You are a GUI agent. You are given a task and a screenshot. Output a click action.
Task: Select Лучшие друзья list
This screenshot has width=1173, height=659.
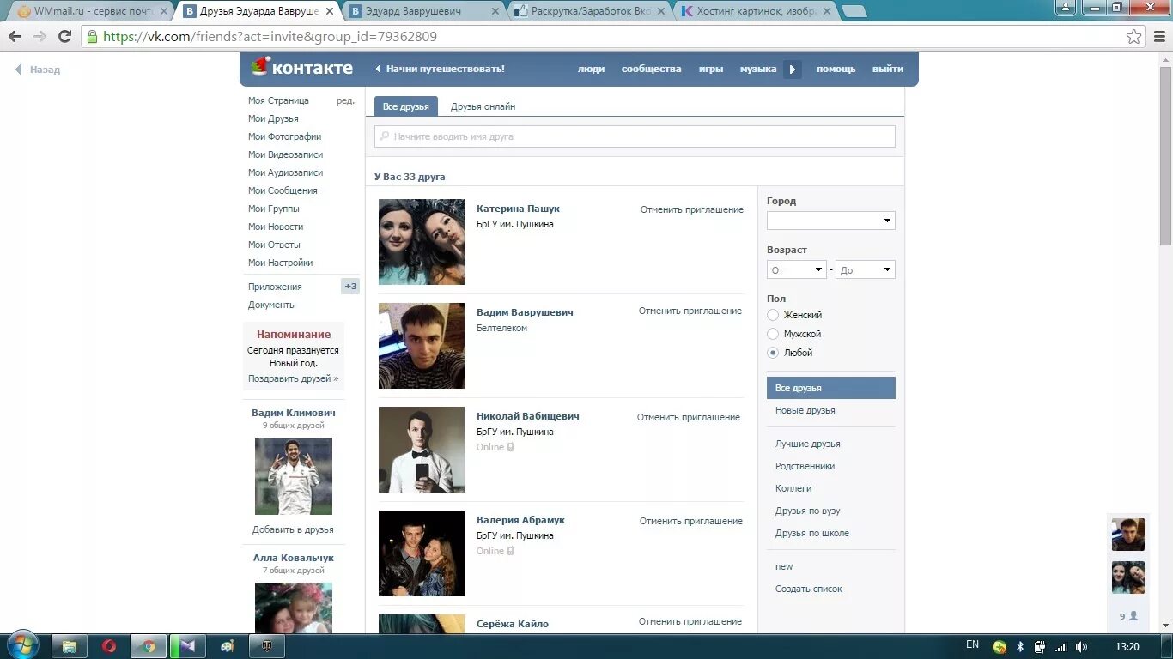[x=807, y=444]
